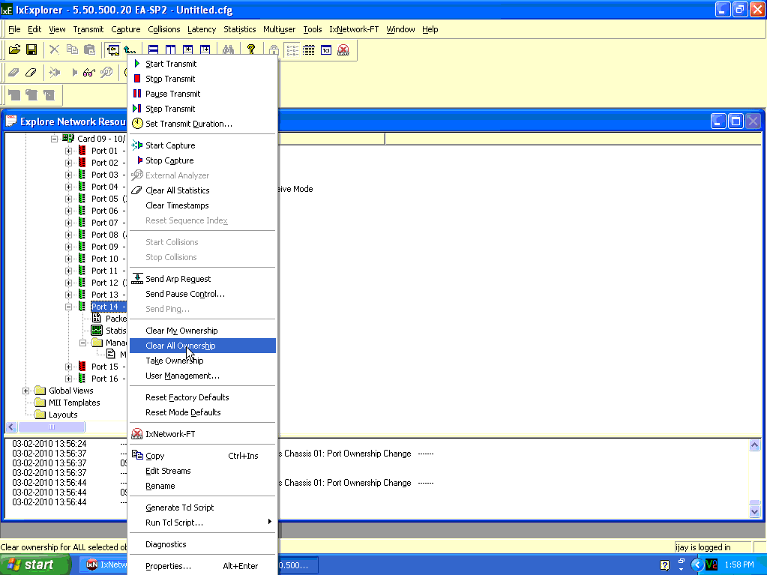This screenshot has width=767, height=575.
Task: Click tree scrollbar left arrow
Action: click(12, 427)
